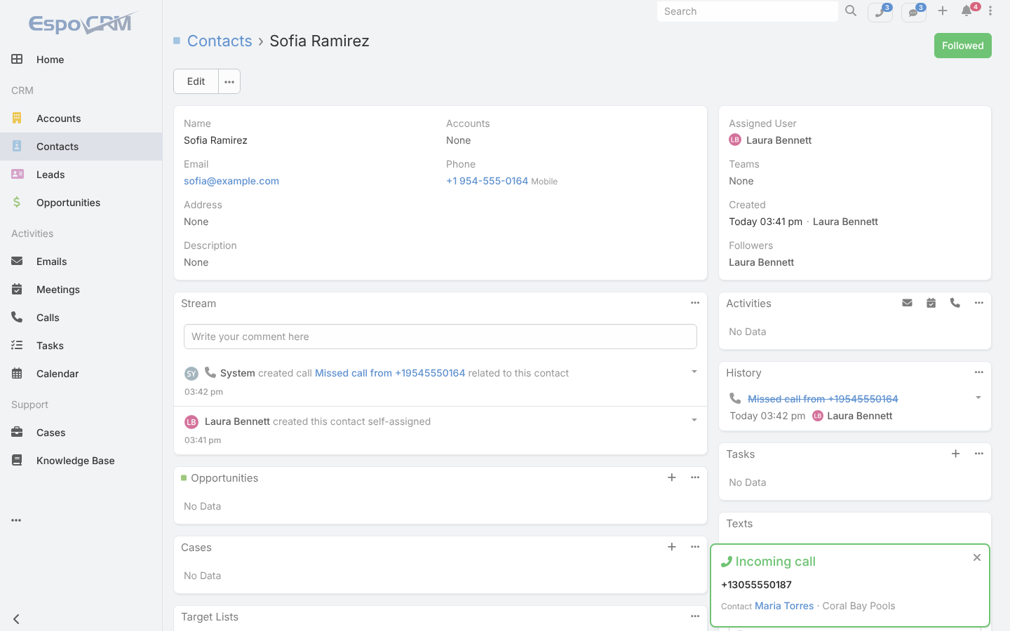Viewport: 1010px width, 631px height.
Task: Schedule meeting via Activities calendar icon
Action: point(931,303)
